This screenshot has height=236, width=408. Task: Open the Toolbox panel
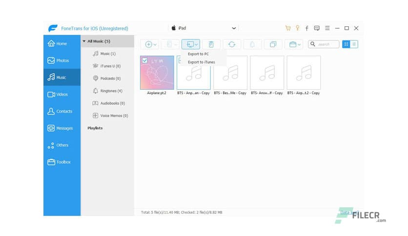[x=62, y=162]
